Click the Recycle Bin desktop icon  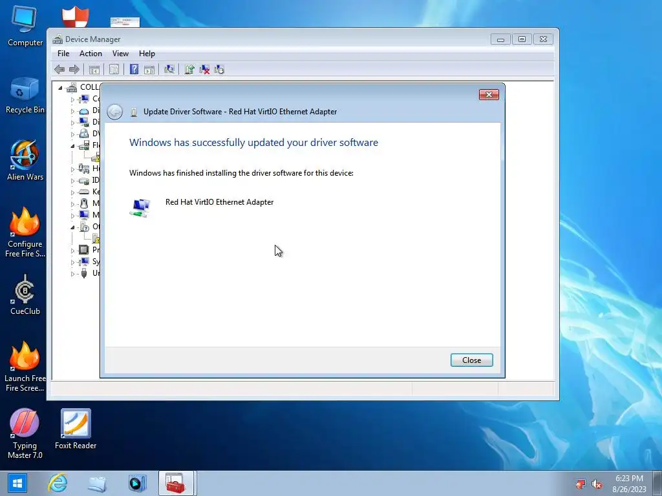coord(25,96)
